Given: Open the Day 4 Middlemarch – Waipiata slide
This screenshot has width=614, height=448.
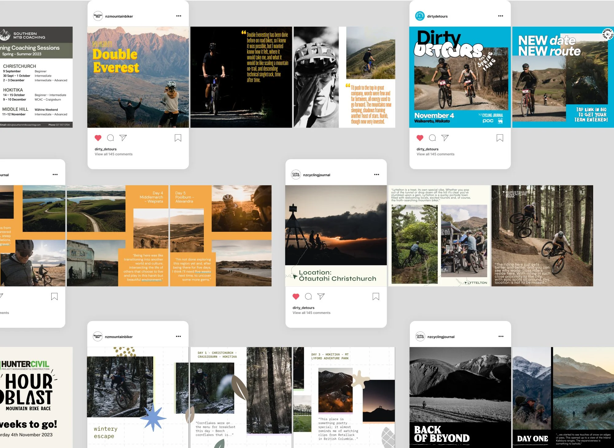Looking at the screenshot, I should tap(118, 236).
